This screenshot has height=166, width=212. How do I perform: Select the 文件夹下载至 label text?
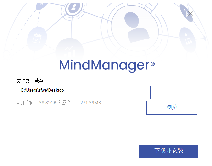(x=30, y=81)
